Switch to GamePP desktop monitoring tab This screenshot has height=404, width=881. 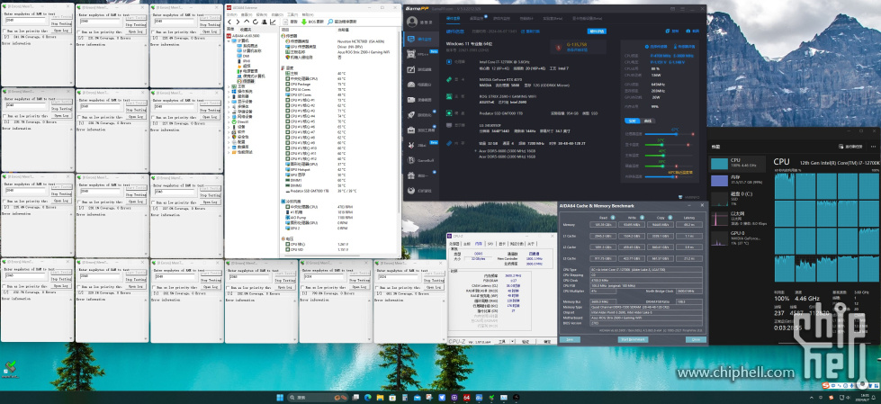pos(476,19)
